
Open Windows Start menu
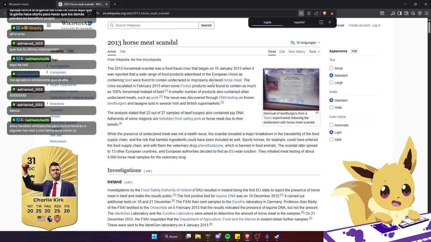point(154,237)
